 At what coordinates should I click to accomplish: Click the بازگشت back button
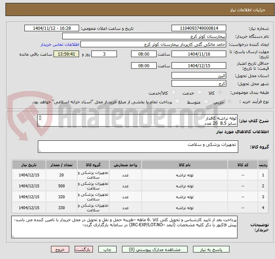tap(84, 250)
